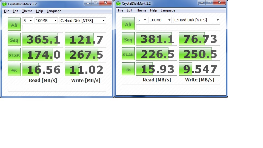Image resolution: width=263 pixels, height=148 pixels.
Task: Click the CrystalDiskMark app icon in right window title bar
Action: 118,3
